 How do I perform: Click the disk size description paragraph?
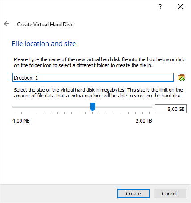(98, 93)
